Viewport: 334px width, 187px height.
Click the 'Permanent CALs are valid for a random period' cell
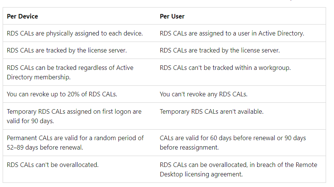pyautogui.click(x=75, y=142)
